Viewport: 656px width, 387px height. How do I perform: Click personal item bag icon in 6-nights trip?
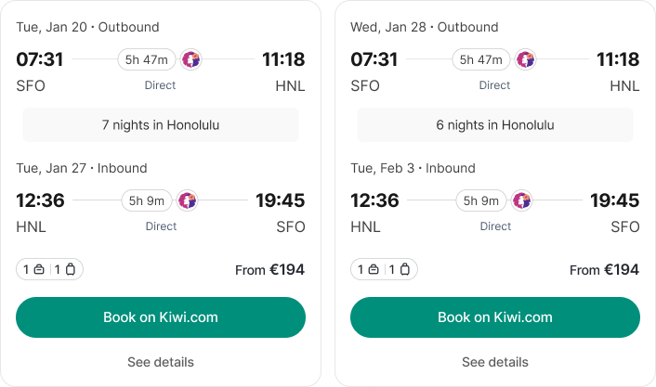tap(373, 270)
